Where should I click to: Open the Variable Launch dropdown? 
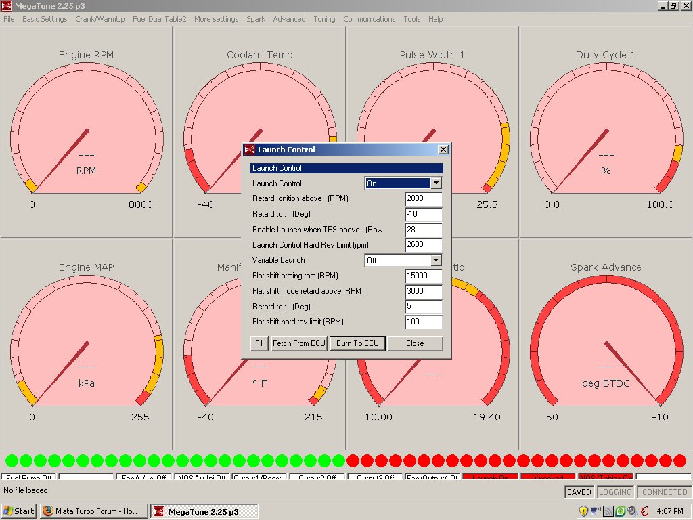436,260
